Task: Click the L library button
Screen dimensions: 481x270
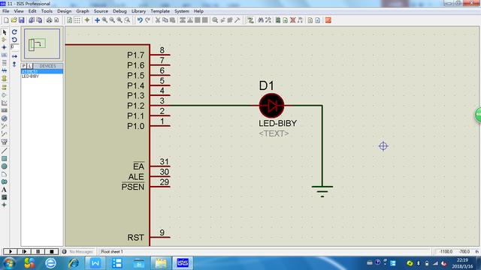Action: point(30,66)
